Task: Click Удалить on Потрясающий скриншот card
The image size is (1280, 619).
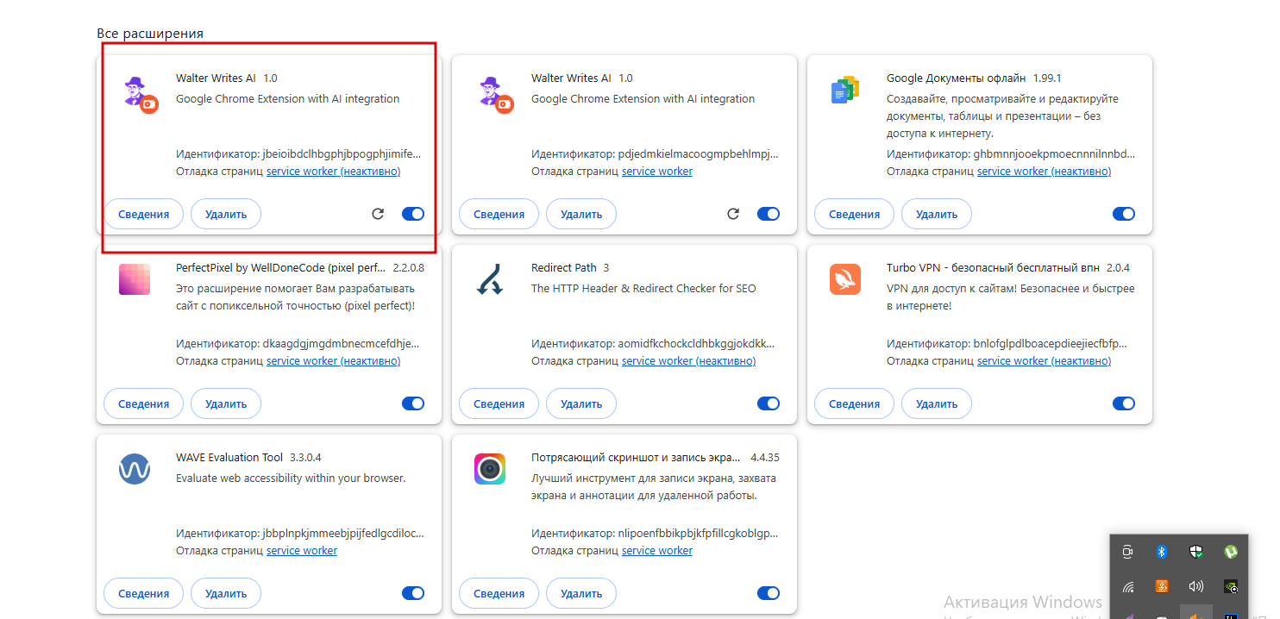Action: click(x=581, y=593)
